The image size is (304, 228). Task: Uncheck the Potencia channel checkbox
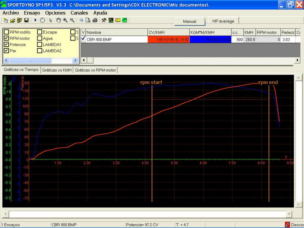pos(7,45)
